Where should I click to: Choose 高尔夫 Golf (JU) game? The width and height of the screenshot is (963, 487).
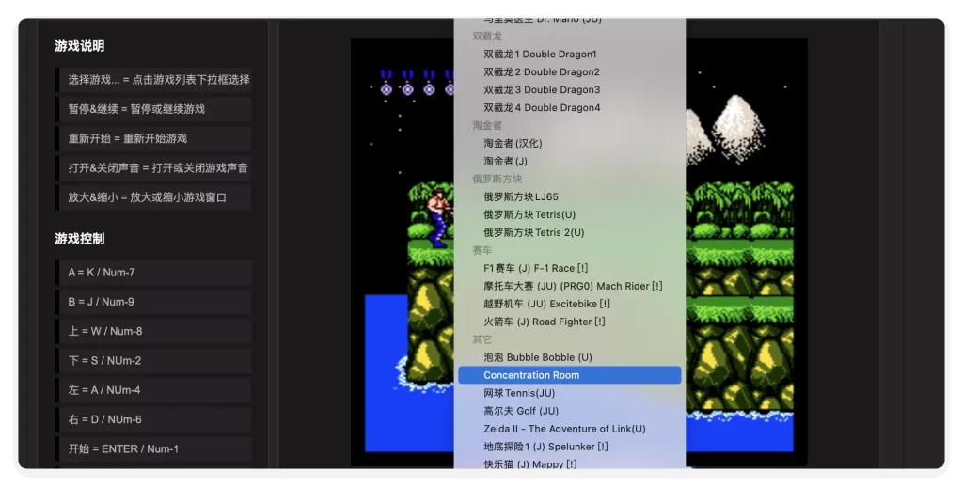click(x=521, y=411)
